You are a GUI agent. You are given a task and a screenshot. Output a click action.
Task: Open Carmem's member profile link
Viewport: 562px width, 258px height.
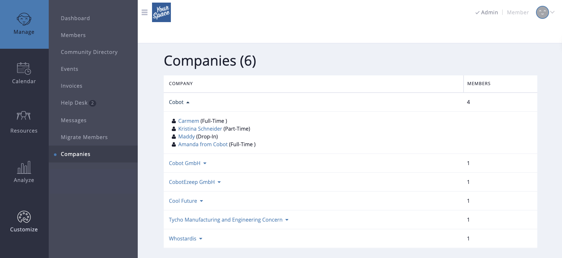188,121
